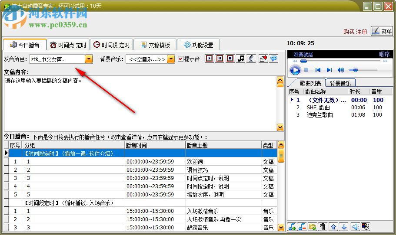Click the speaker icon below song list
The image size is (396, 235).
pos(355,227)
